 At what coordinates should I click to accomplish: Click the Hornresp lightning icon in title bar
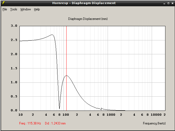point(4,3)
